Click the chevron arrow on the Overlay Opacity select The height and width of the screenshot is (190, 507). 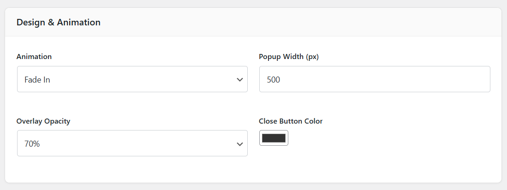[239, 144]
